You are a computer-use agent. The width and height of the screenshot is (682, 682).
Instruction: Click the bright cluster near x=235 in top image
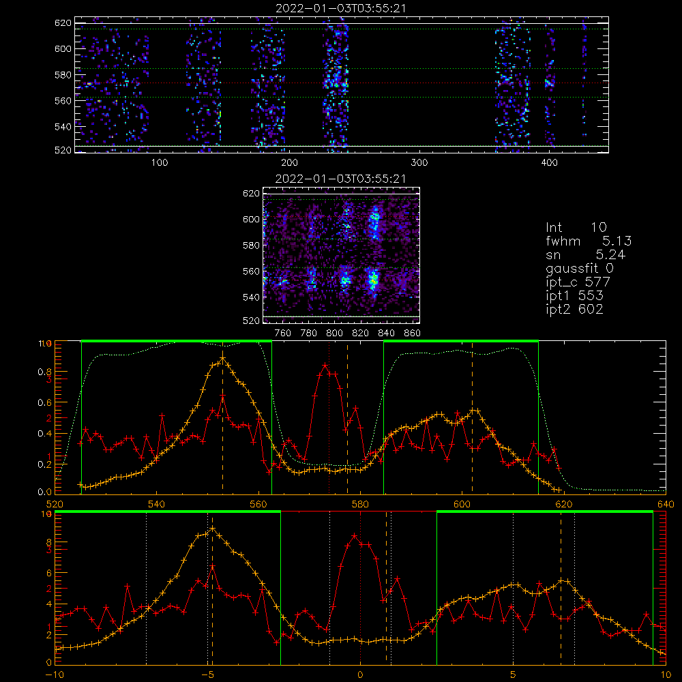click(336, 81)
